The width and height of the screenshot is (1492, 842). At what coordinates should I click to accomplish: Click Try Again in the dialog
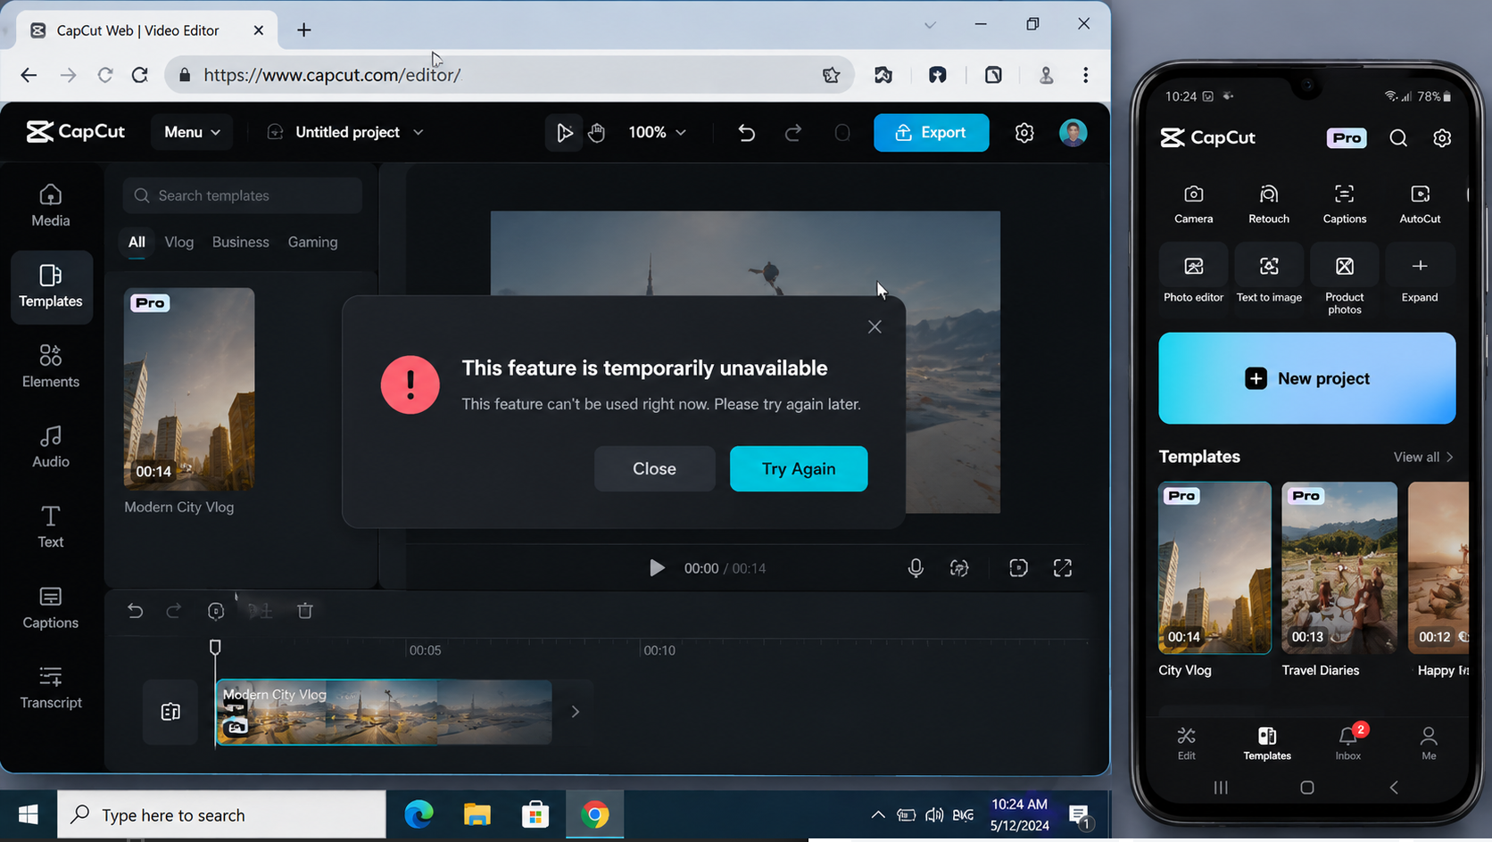799,469
